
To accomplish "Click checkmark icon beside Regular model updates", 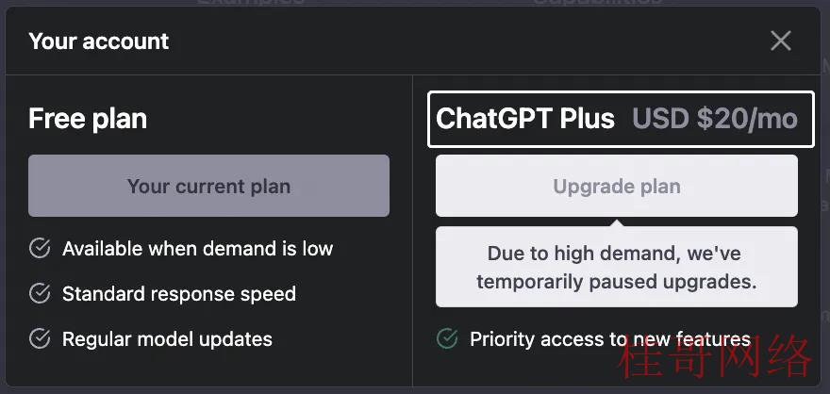I will 40,338.
